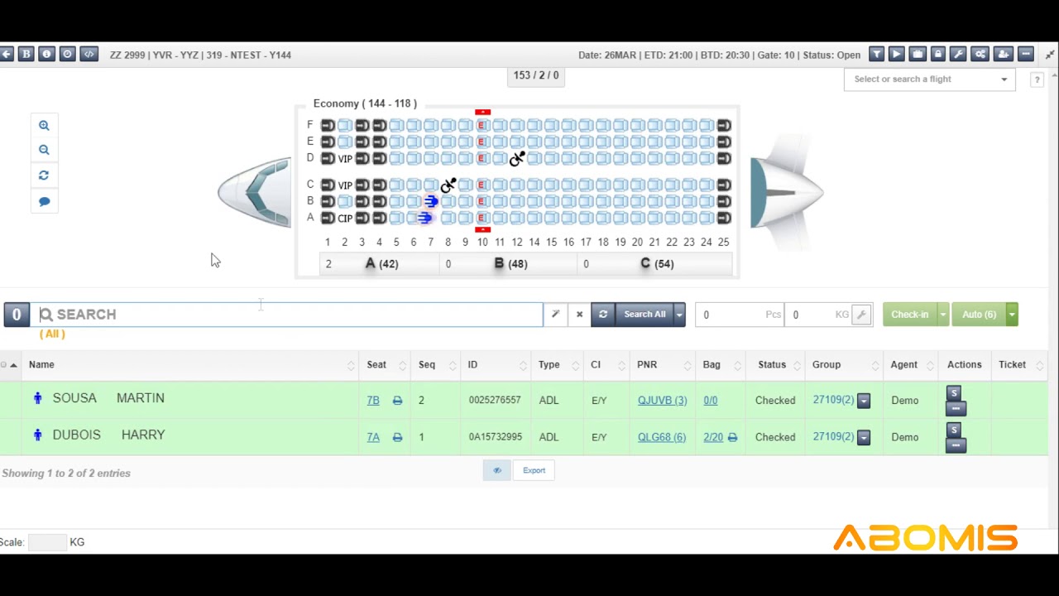The image size is (1059, 596).
Task: Click the Auto (6) button
Action: 979,315
